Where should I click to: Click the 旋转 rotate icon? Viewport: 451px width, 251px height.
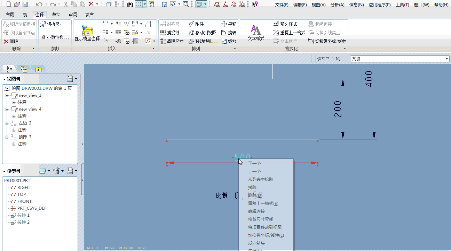229,33
